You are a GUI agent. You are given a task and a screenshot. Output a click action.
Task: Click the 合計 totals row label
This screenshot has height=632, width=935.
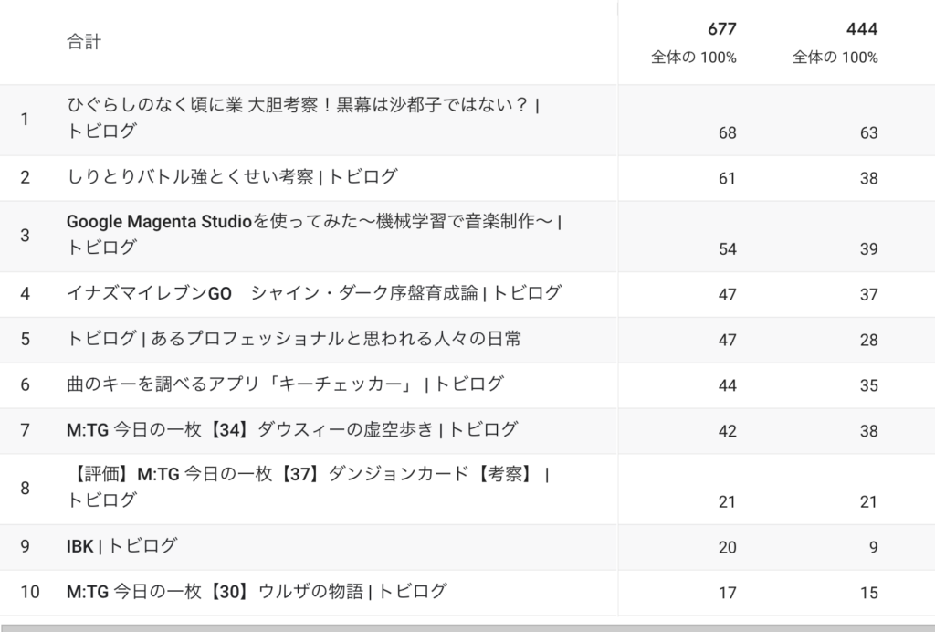click(x=84, y=42)
